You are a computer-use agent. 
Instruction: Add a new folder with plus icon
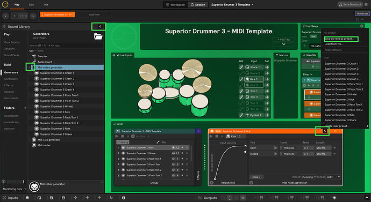point(25,108)
